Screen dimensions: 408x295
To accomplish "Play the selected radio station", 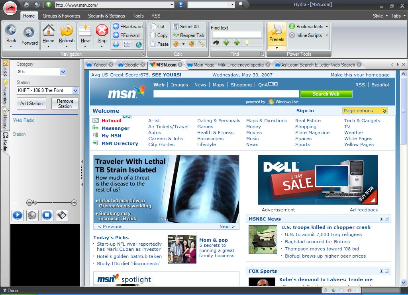I will coord(18,215).
